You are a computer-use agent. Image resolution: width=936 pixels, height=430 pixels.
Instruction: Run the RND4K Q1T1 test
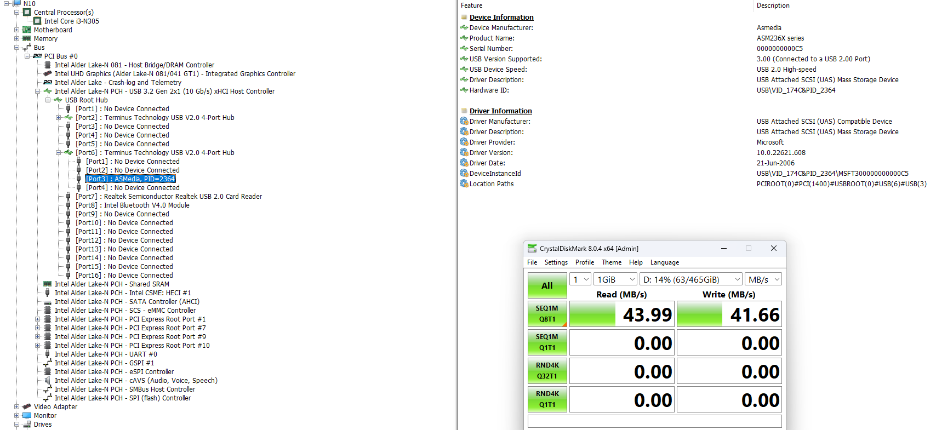tap(547, 399)
